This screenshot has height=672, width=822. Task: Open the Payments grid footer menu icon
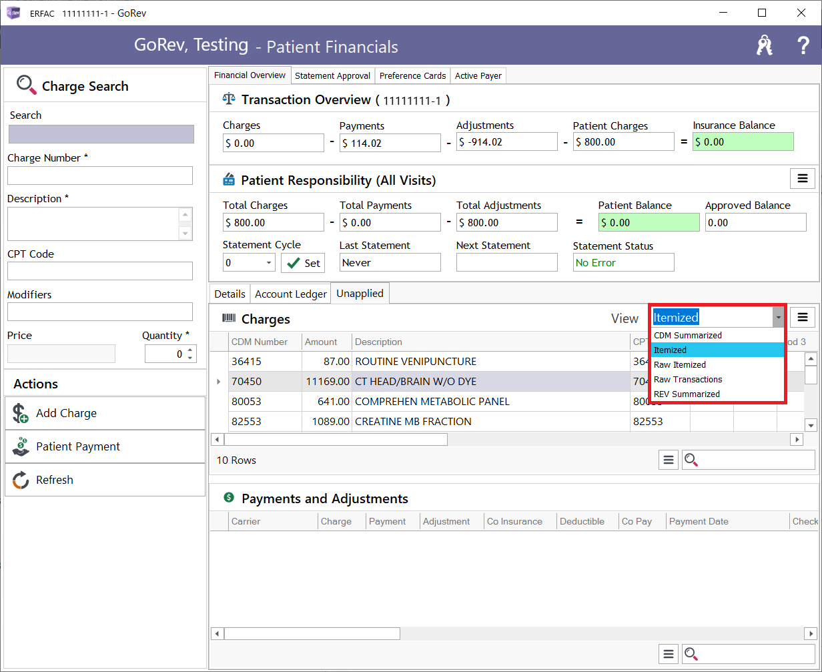[669, 653]
